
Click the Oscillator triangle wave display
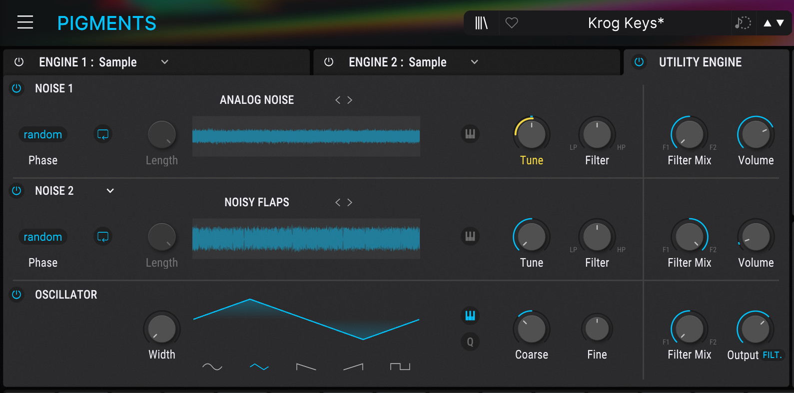pos(306,320)
